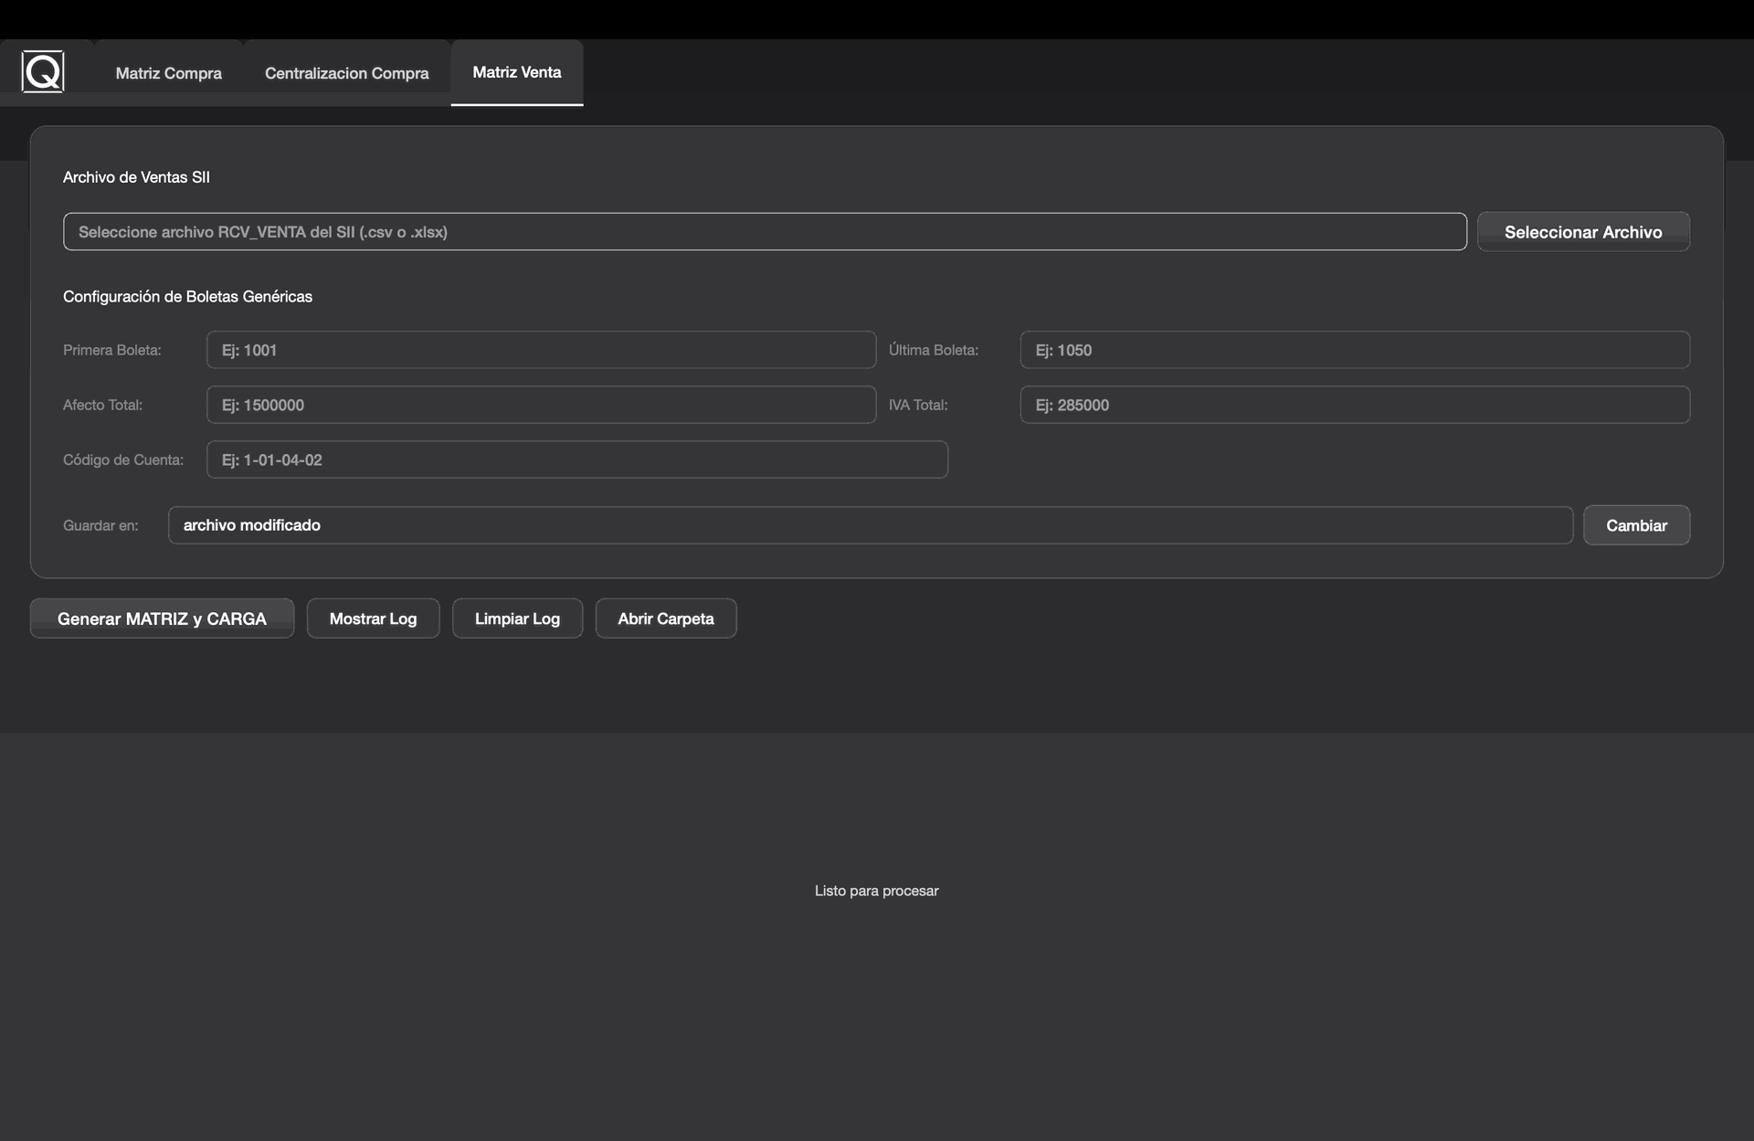Click the Listo para procesar status text
1754x1141 pixels.
tap(876, 891)
